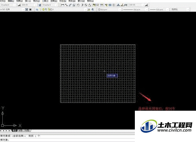Click previous-tab navigation arrow at bottom
Image resolution: width=196 pixels, height=142 pixels.
(x=4, y=131)
